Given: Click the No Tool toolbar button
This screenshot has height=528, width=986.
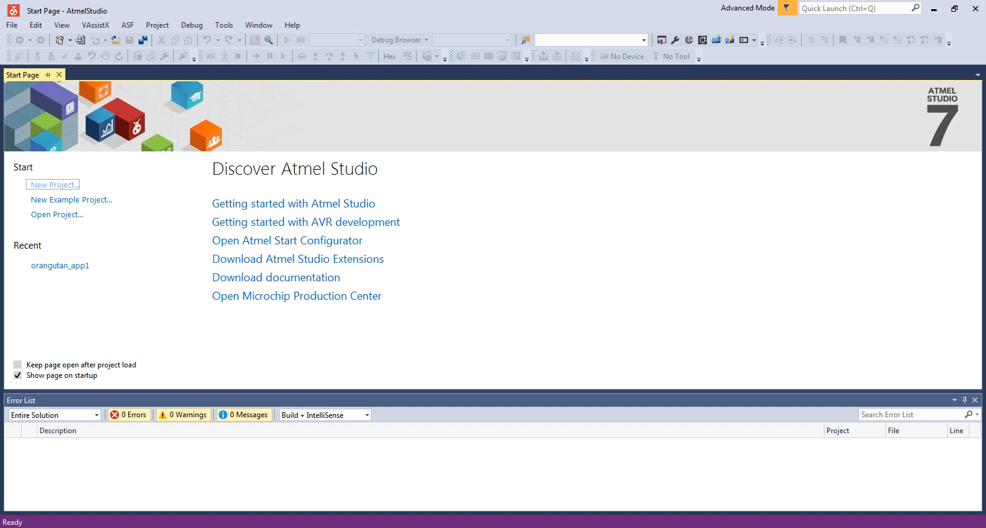Looking at the screenshot, I should click(672, 56).
